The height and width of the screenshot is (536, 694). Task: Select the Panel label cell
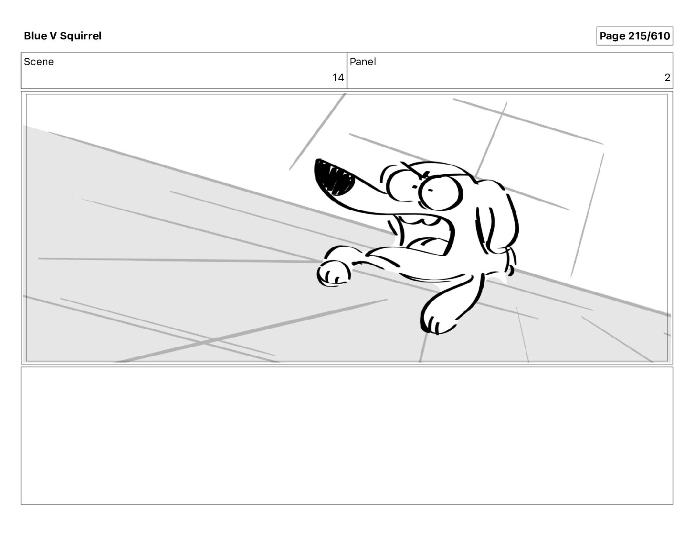[x=510, y=71]
